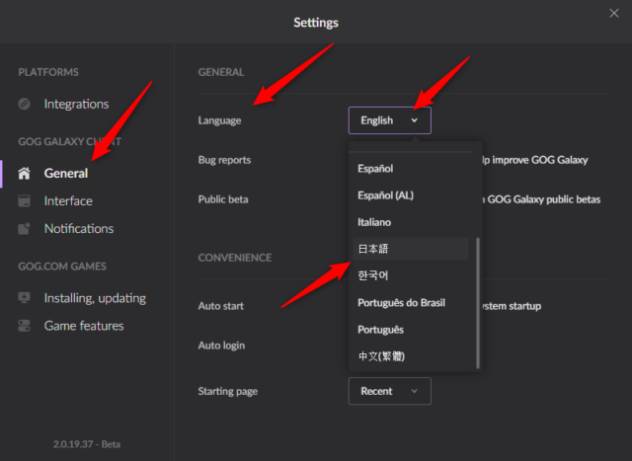632x461 pixels.
Task: Select 한국어 language option
Action: (375, 275)
